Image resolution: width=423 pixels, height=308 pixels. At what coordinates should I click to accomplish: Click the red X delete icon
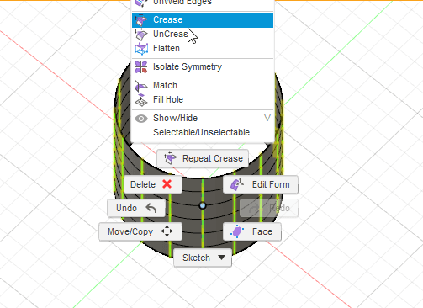click(x=167, y=184)
